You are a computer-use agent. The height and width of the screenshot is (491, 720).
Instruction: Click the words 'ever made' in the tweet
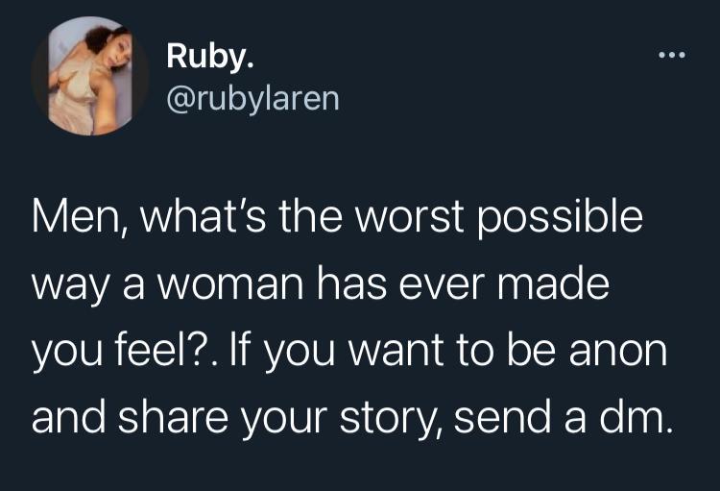pyautogui.click(x=503, y=283)
